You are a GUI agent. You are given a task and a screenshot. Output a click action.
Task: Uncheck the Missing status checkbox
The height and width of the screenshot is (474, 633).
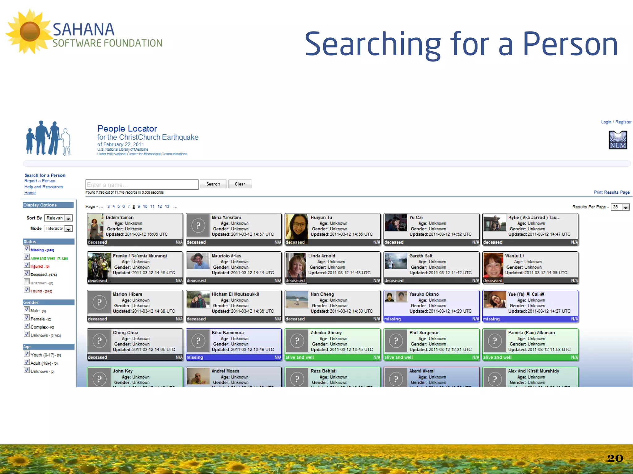[27, 249]
